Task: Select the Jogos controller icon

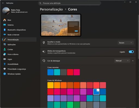Action: [5, 59]
